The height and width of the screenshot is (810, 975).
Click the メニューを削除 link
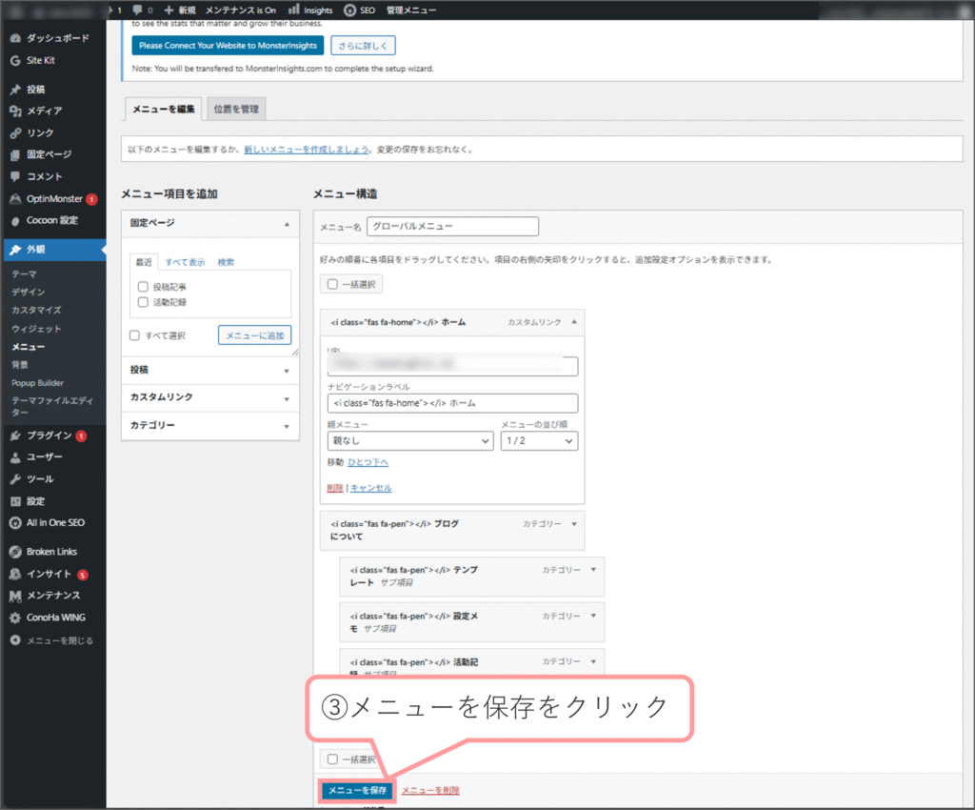(x=430, y=791)
